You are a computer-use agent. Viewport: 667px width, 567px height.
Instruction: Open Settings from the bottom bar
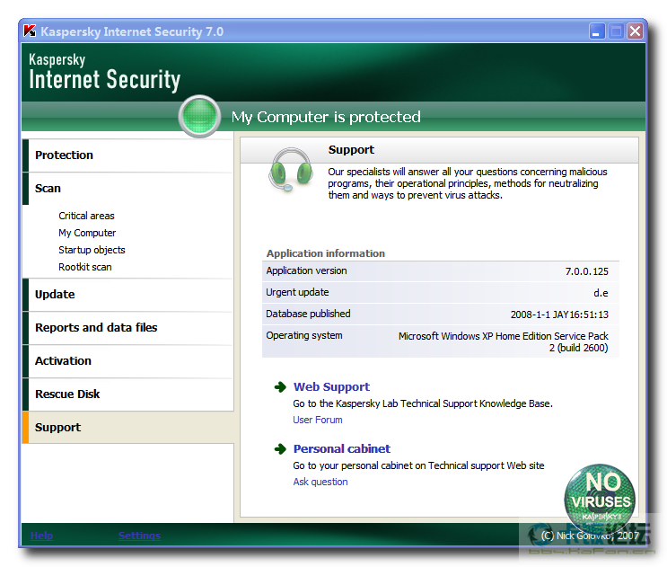pos(139,536)
